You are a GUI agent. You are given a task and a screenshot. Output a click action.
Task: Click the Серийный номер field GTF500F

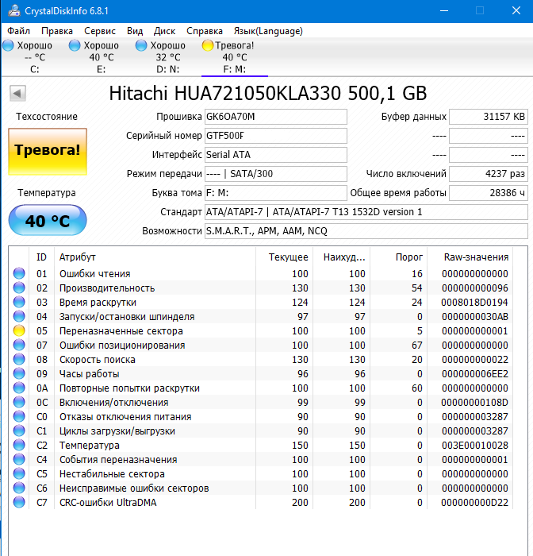276,136
